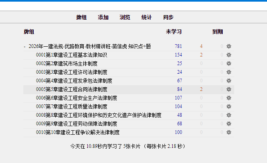Viewport: 267px width, 163px height.
Task: Click the new-card count 107
Action: pyautogui.click(x=178, y=98)
